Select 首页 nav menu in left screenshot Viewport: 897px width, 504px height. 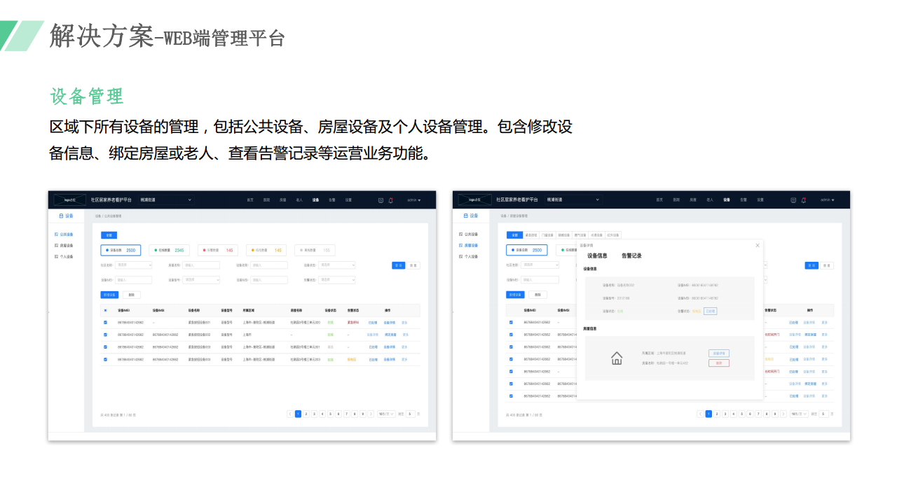coord(250,200)
